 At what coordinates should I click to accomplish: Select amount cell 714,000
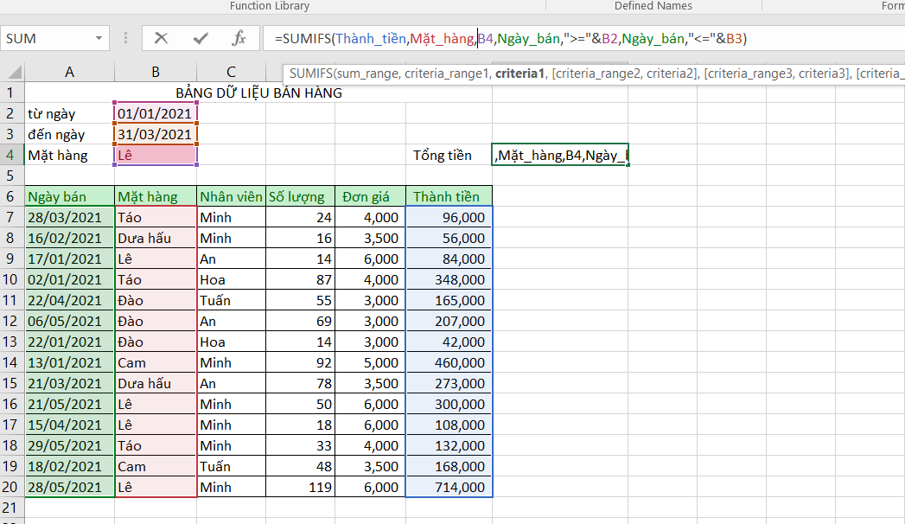pyautogui.click(x=449, y=488)
